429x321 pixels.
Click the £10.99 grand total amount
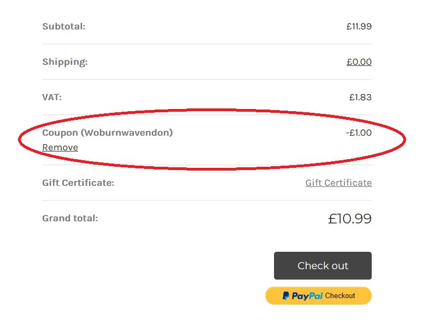(350, 219)
